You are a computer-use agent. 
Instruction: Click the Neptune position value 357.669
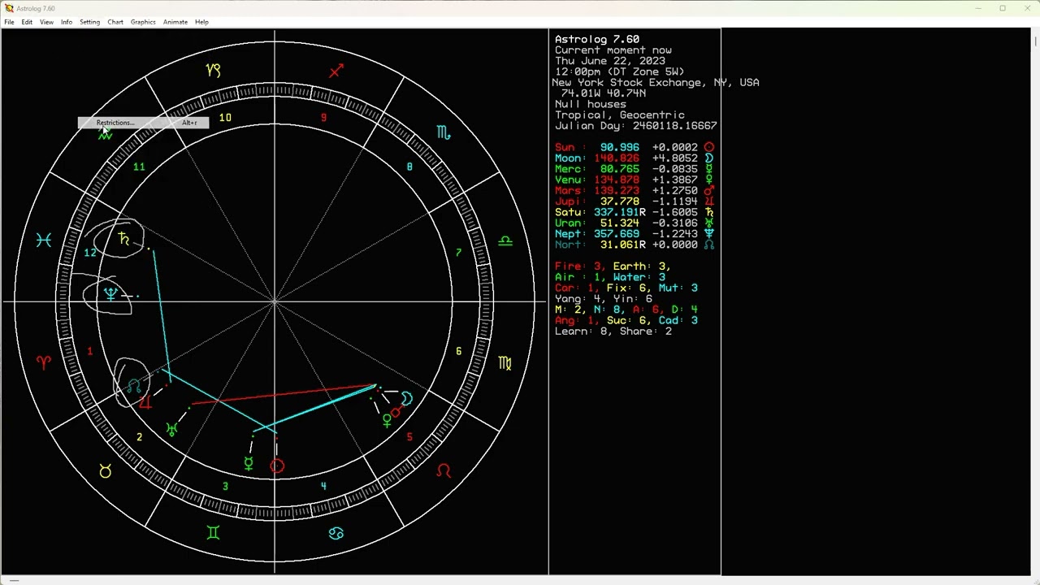tap(617, 234)
